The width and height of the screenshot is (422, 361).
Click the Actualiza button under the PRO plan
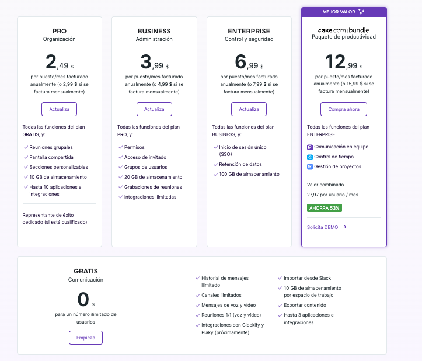(59, 109)
